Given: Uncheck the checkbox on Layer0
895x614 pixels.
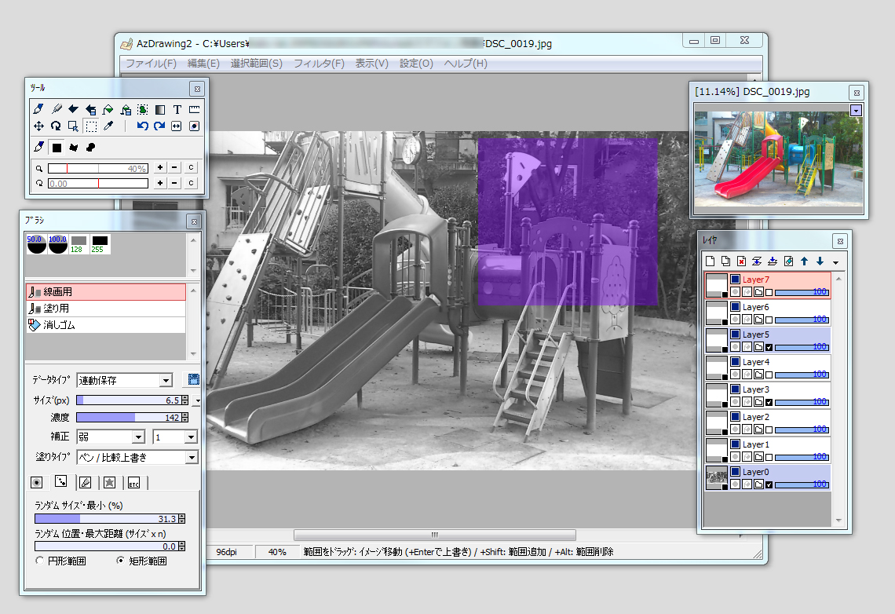Looking at the screenshot, I should tap(769, 484).
